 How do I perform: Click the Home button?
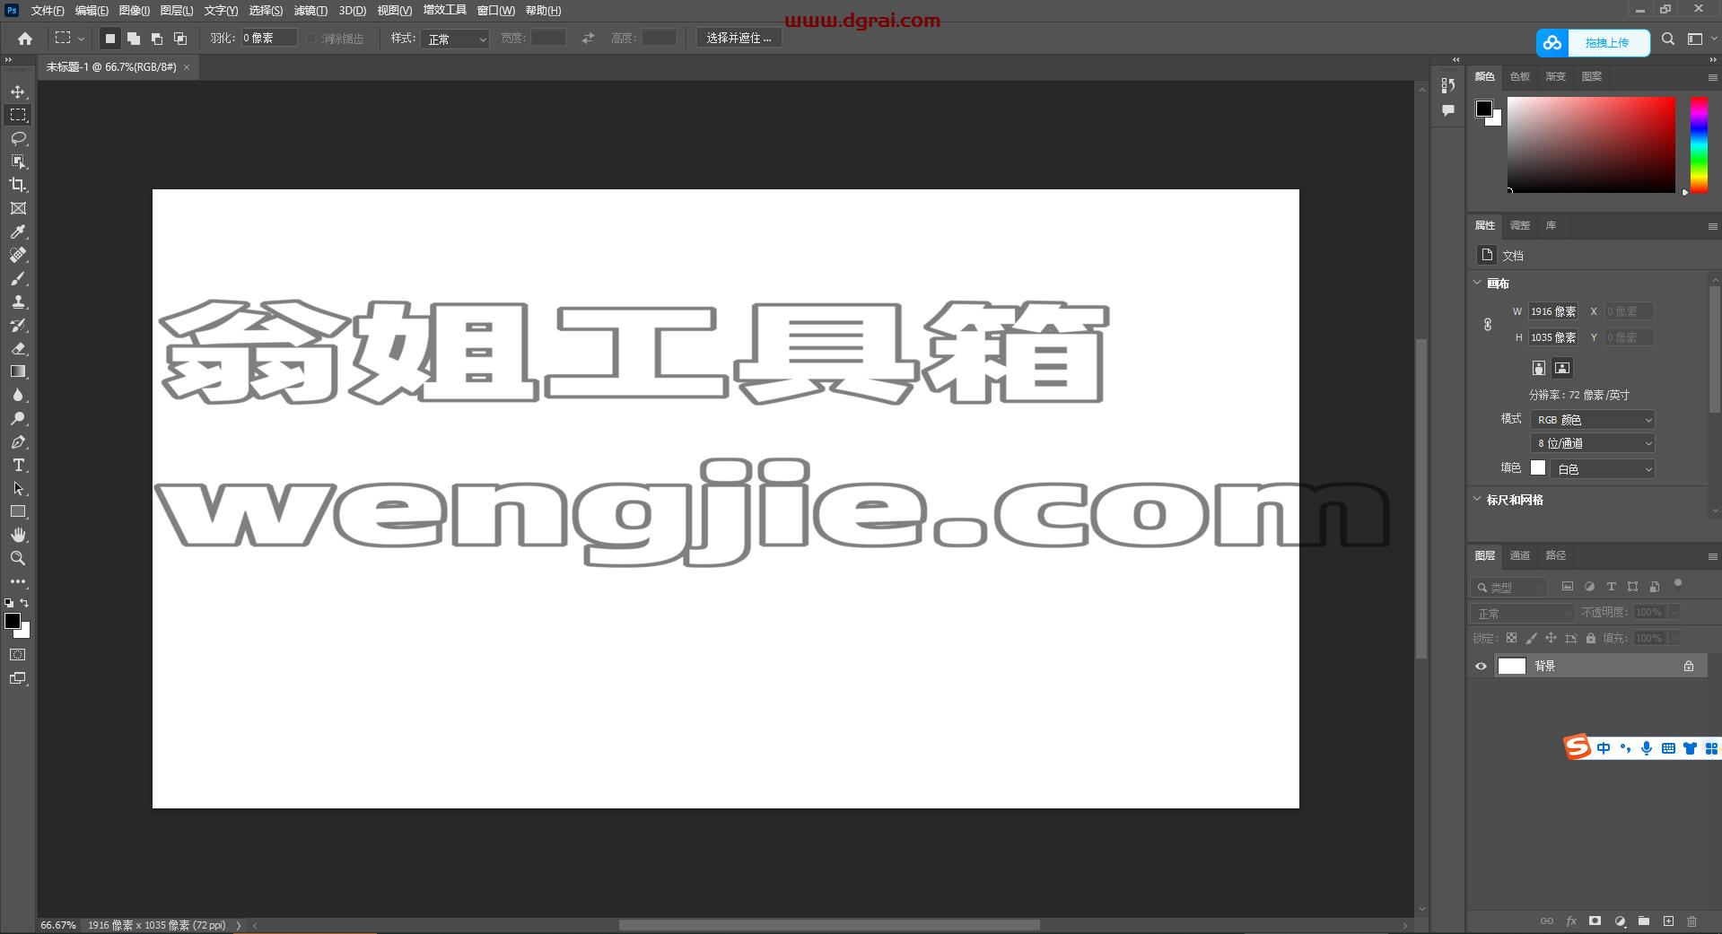coord(25,39)
